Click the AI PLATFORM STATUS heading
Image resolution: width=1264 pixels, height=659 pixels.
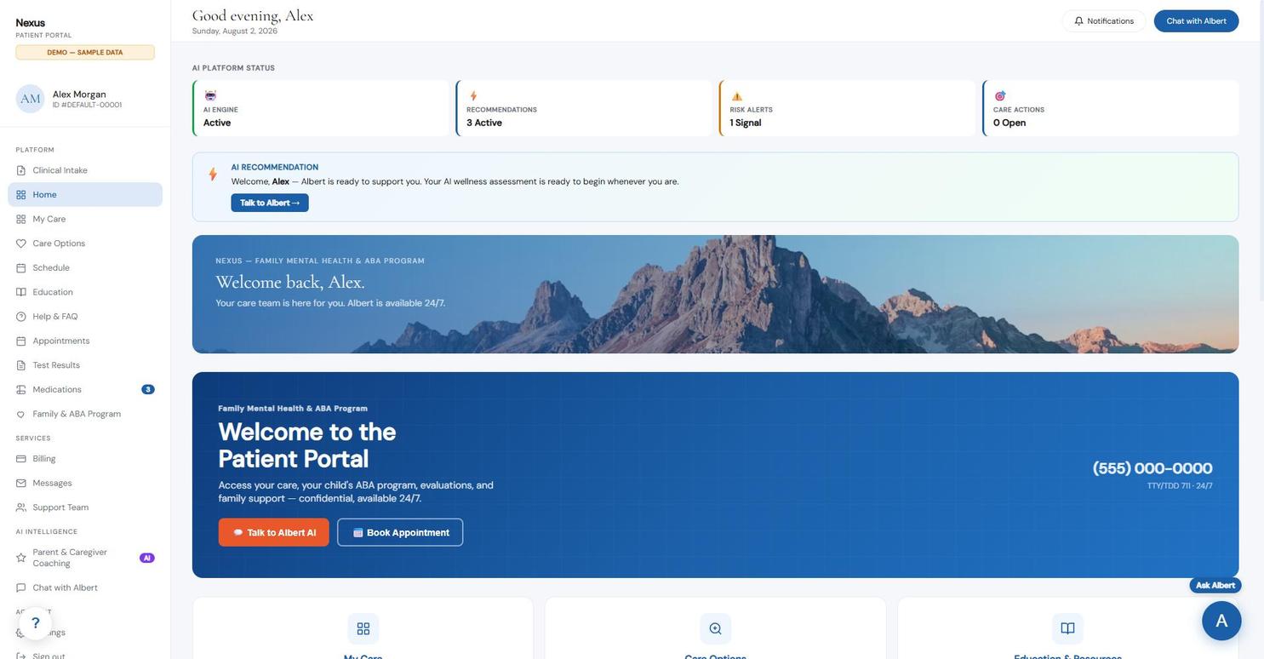coord(233,68)
